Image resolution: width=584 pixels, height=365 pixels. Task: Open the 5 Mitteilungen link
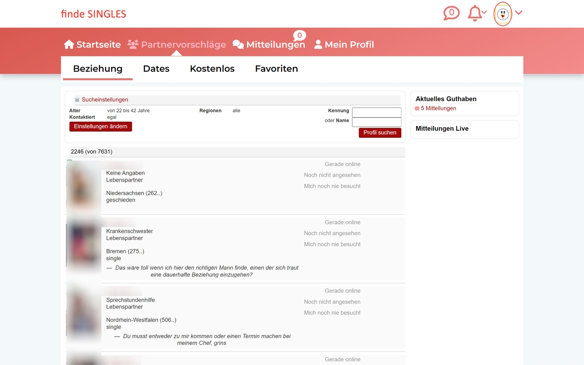click(x=438, y=108)
